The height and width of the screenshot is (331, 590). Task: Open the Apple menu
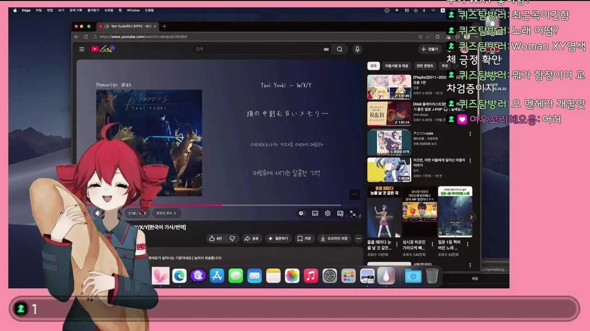(x=15, y=10)
